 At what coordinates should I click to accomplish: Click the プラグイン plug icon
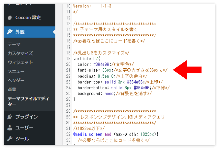point(10,117)
